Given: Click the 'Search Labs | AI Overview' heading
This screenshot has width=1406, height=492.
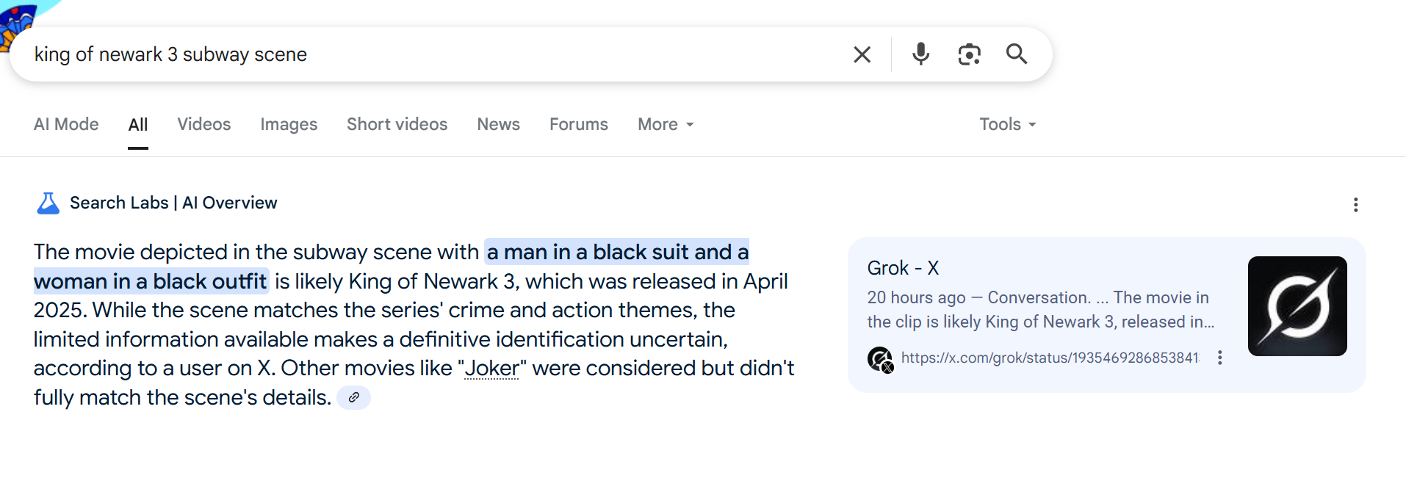Looking at the screenshot, I should 173,203.
